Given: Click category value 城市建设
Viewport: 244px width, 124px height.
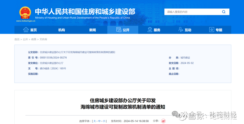Looking at the screenshot, I should [x=185, y=58].
